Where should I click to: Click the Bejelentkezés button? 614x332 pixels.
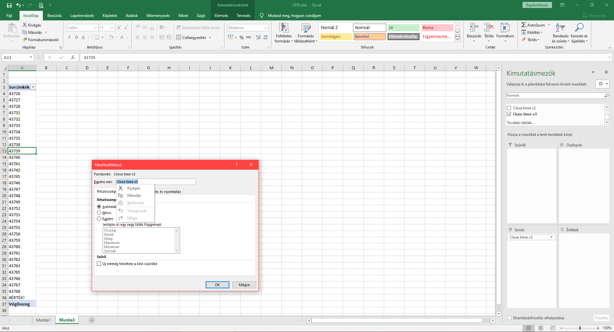click(x=537, y=5)
